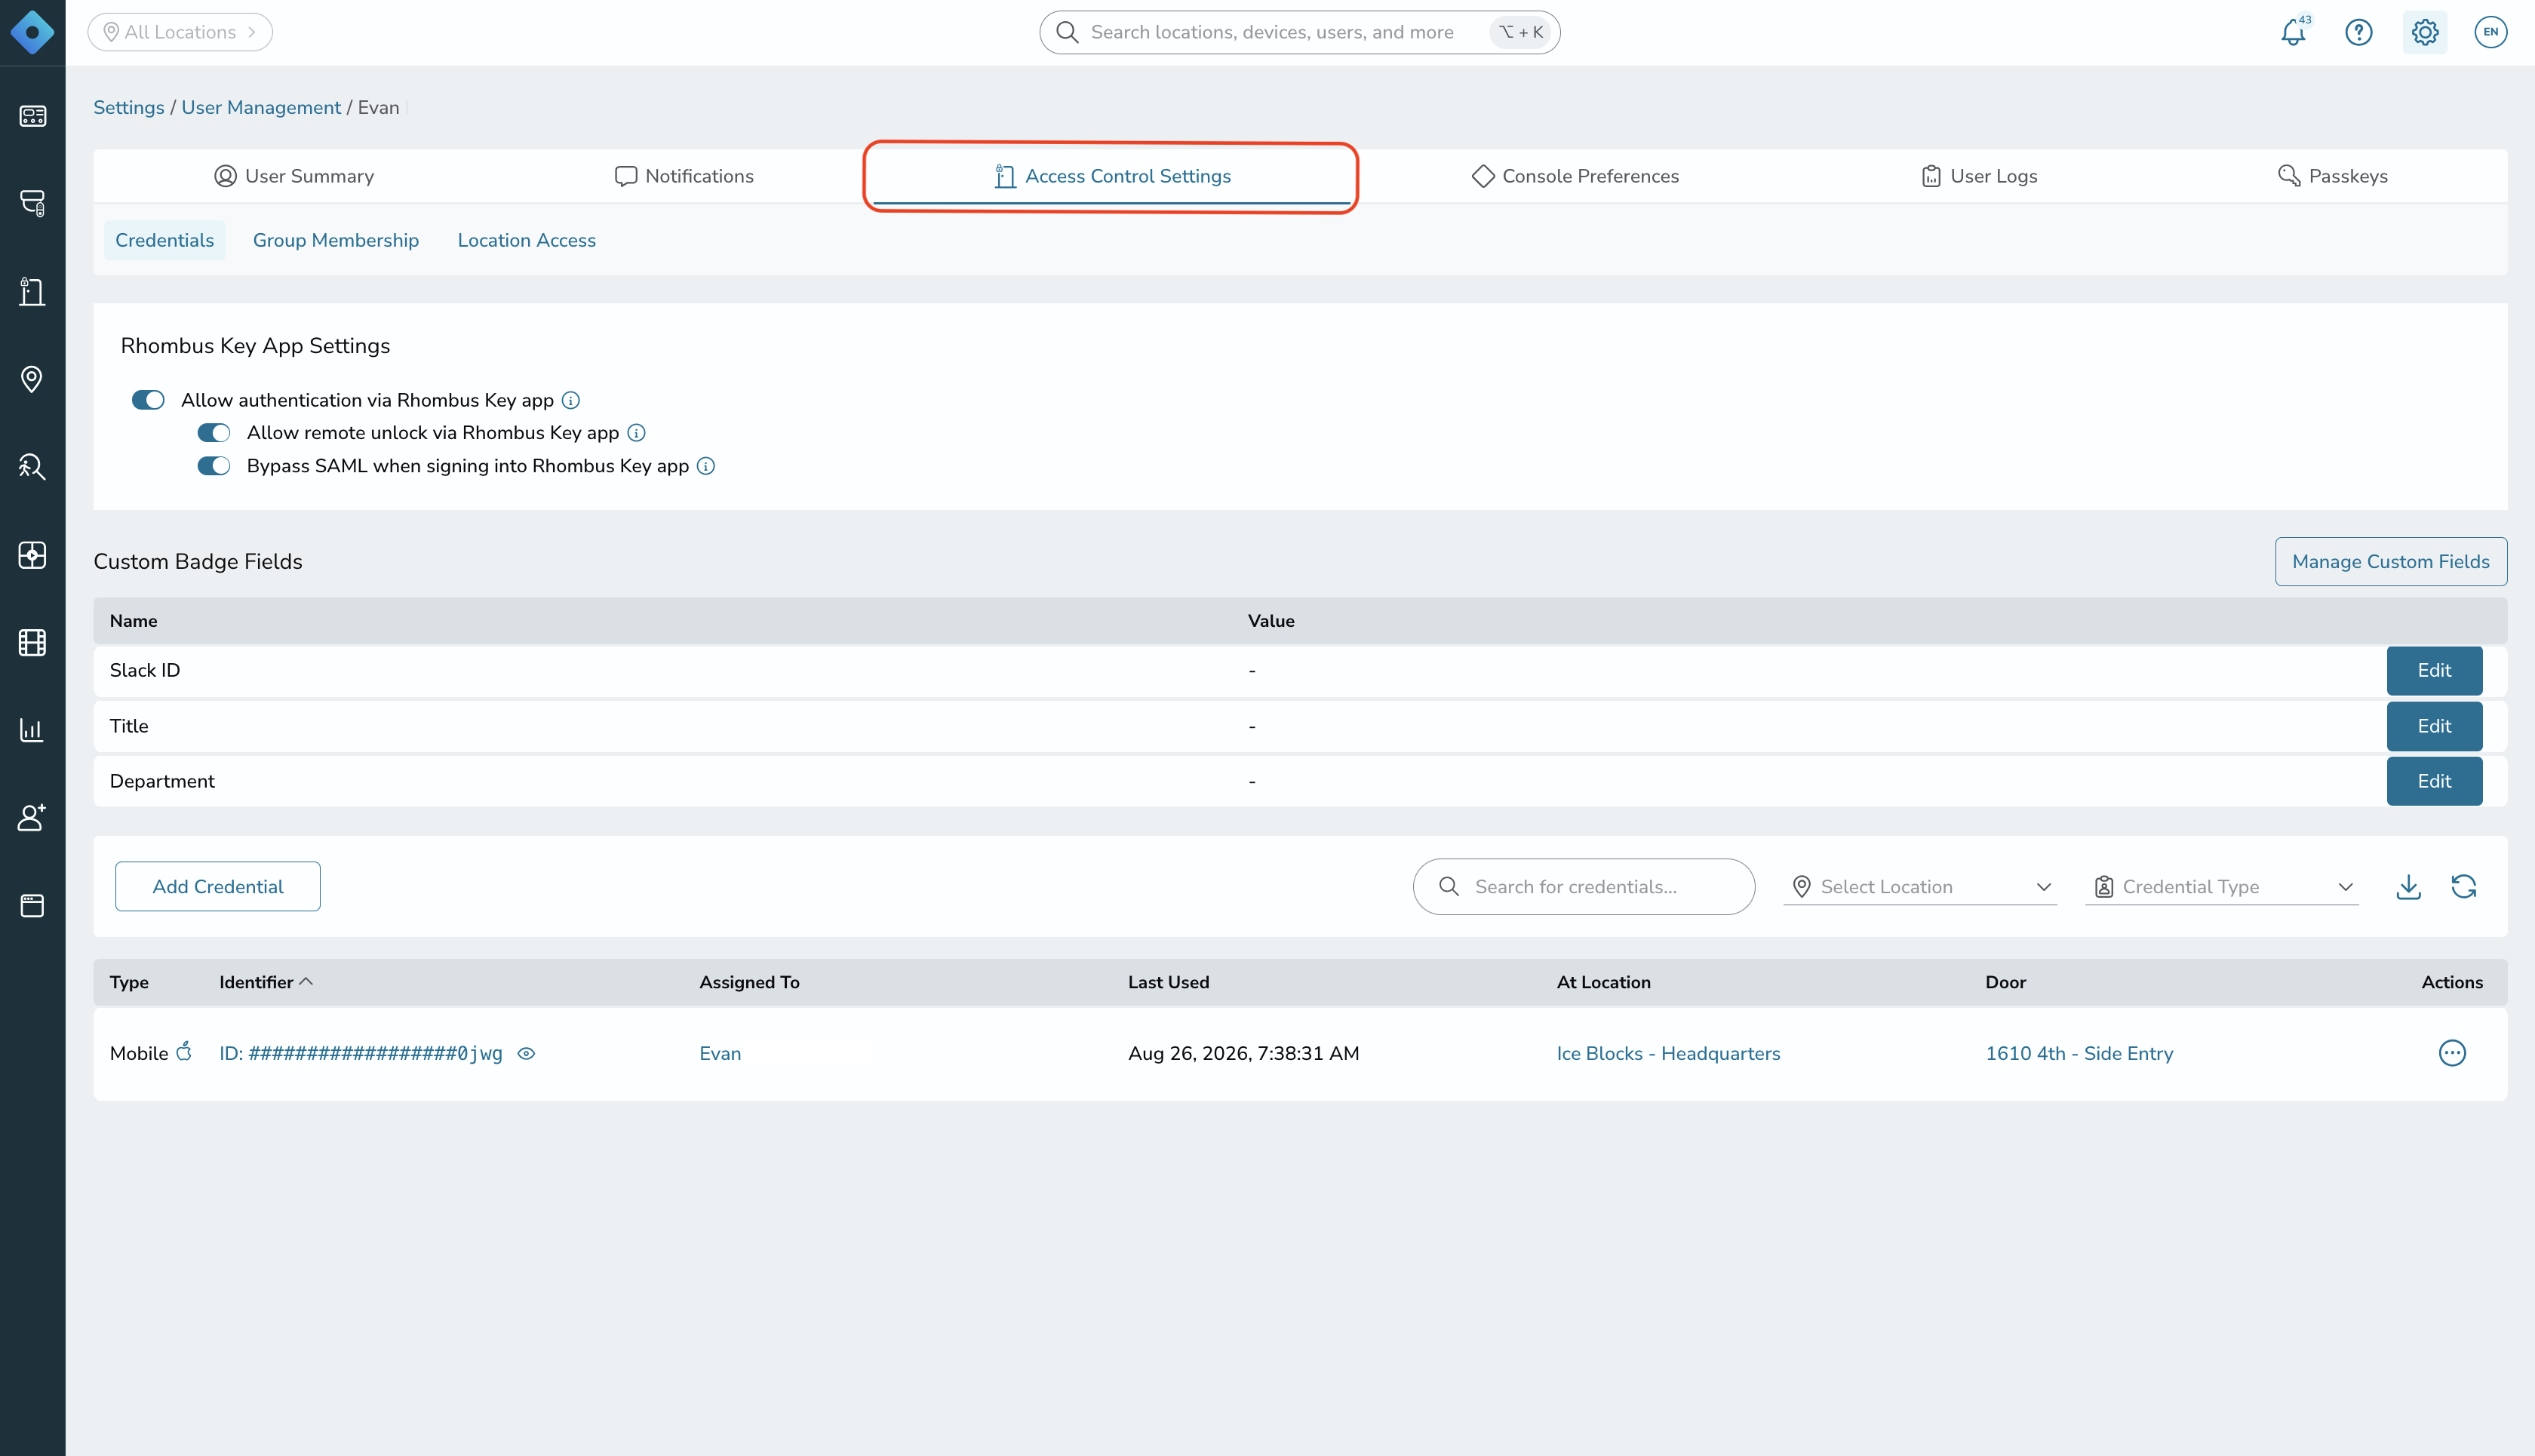Image resolution: width=2535 pixels, height=1456 pixels.
Task: Open the locations map pin sidebar icon
Action: tap(32, 379)
